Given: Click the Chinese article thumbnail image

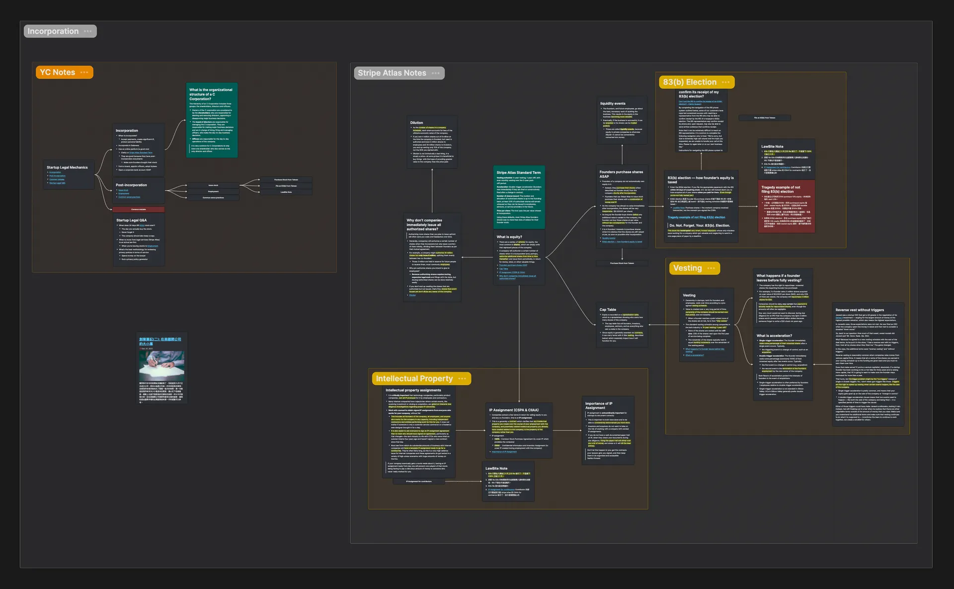Looking at the screenshot, I should [x=161, y=365].
